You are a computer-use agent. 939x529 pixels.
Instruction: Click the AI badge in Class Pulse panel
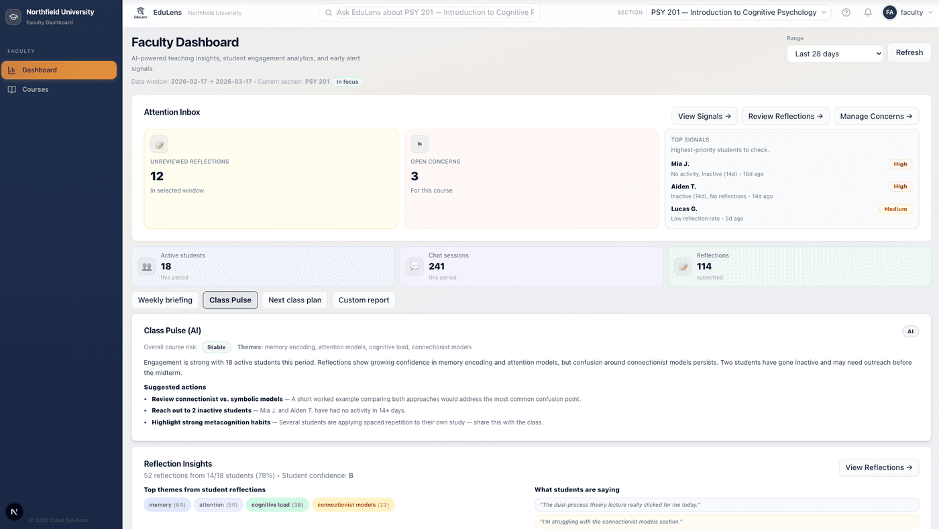(x=910, y=331)
